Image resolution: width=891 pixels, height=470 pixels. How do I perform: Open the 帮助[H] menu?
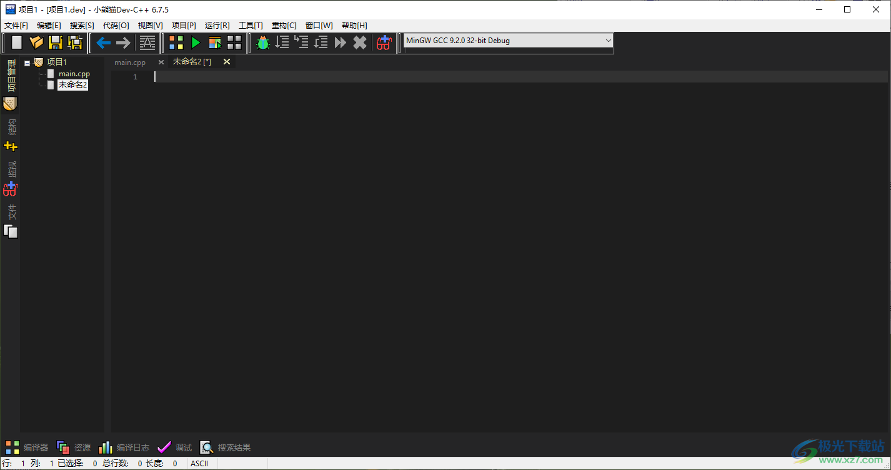click(354, 26)
